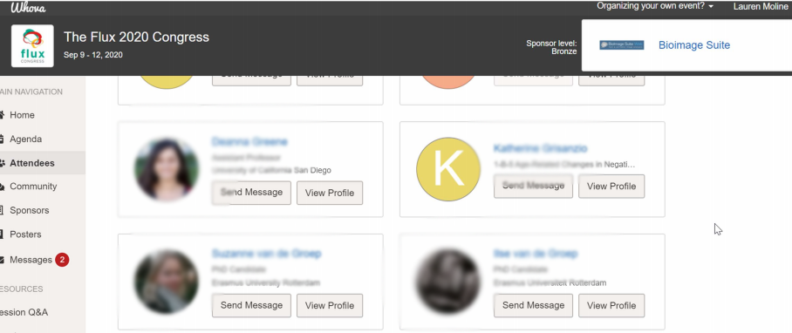Open Deanna Greene's profile photo
The width and height of the screenshot is (792, 333).
167,169
